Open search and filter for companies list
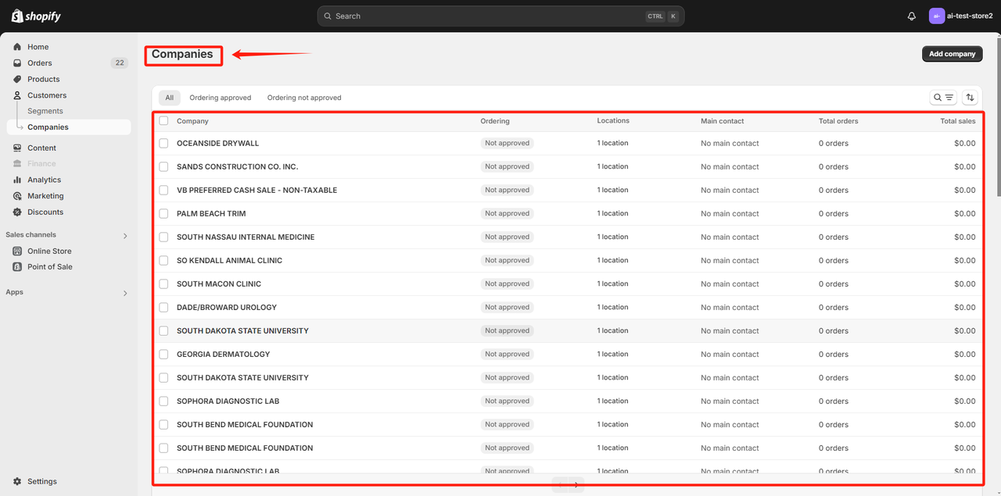Viewport: 1001px width, 496px height. tap(942, 98)
